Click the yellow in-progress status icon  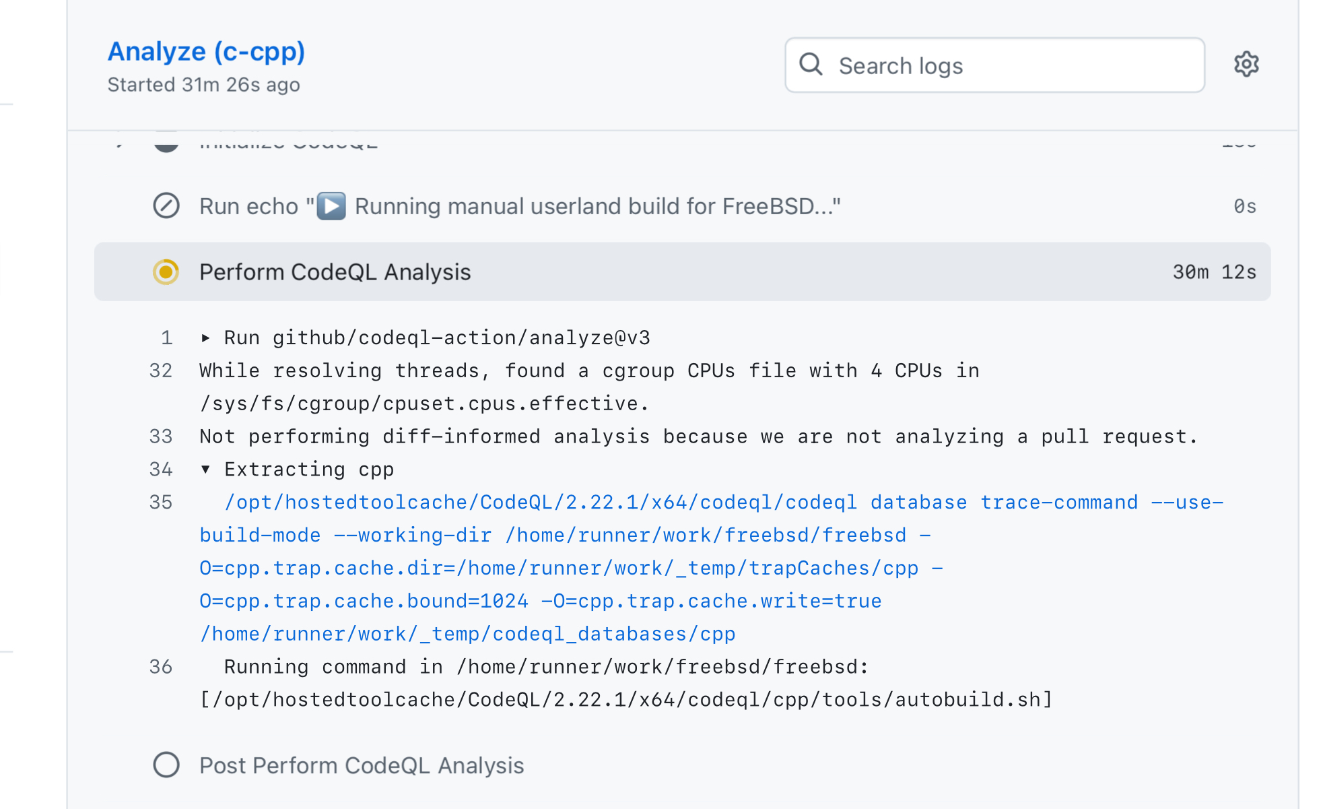click(166, 272)
